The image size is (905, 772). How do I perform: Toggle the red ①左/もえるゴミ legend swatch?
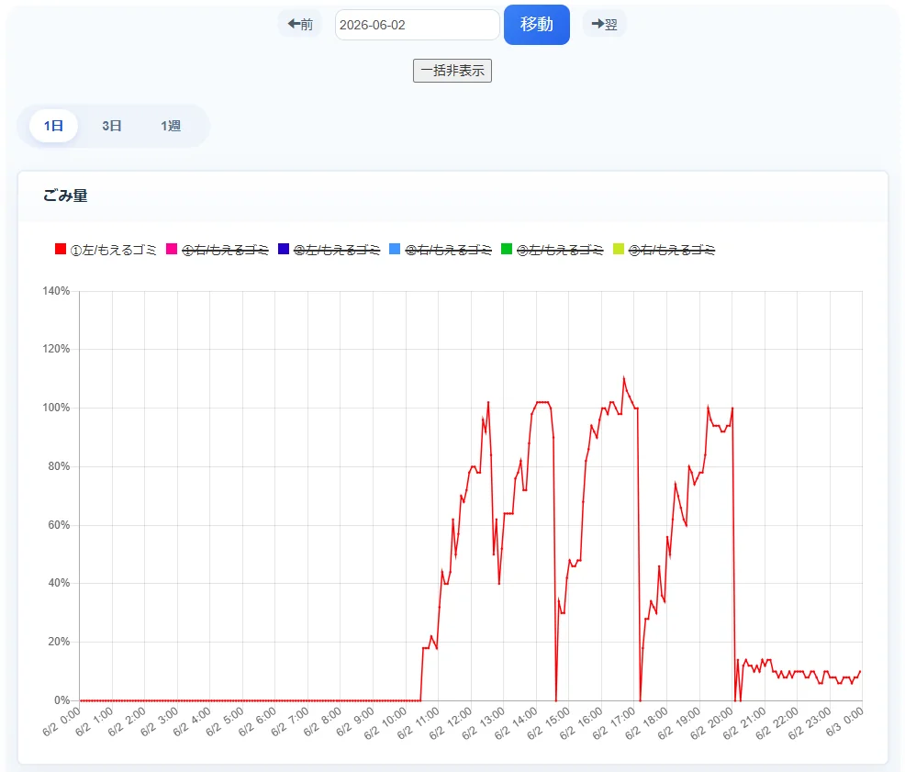tap(61, 249)
